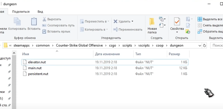Click the chevron between csgo and scripts
Image resolution: width=223 pixels, height=109 pixels.
(x=119, y=45)
